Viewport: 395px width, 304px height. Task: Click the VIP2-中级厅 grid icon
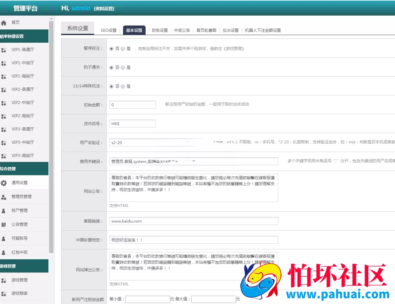(4, 103)
